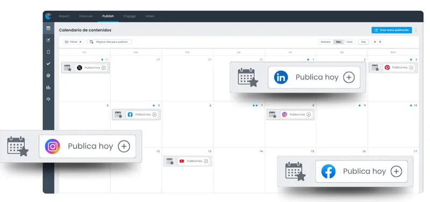Screen dimensions: 430x202
Task: Click the Calendario de contenidos heading
Action: click(85, 30)
